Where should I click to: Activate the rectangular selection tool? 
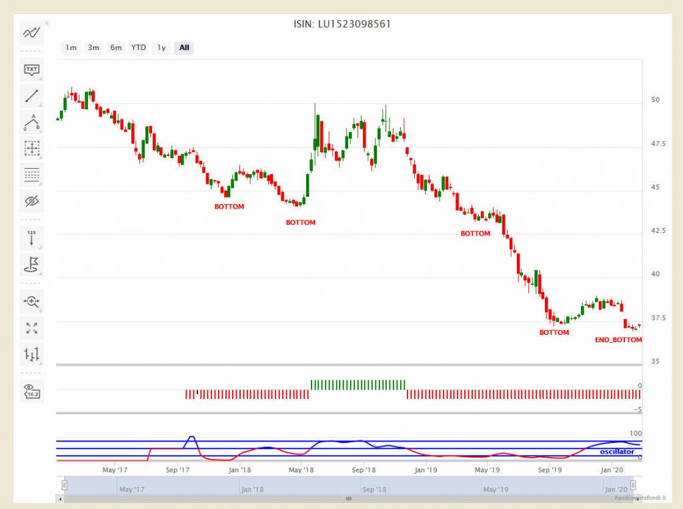[31, 149]
